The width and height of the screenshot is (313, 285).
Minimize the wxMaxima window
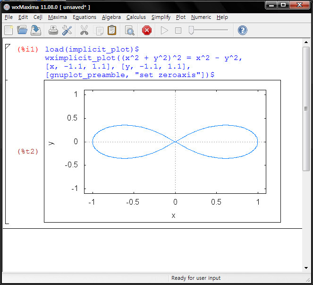coord(271,5)
